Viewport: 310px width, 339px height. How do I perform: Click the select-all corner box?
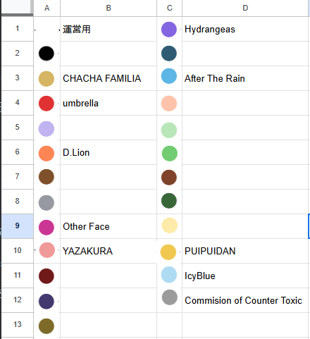pyautogui.click(x=17, y=8)
